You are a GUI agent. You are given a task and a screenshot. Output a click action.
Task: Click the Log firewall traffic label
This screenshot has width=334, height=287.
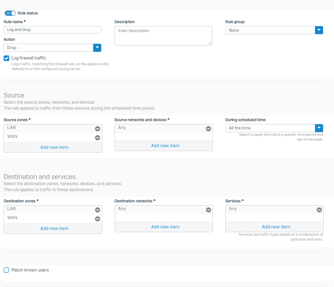click(29, 58)
